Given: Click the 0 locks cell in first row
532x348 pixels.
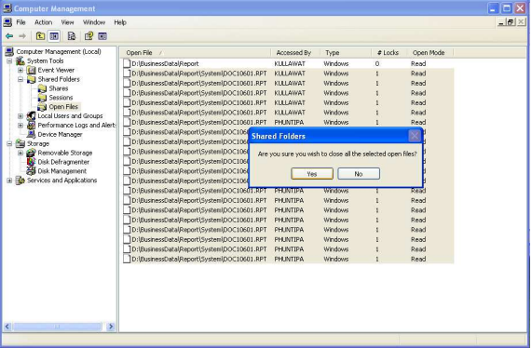Looking at the screenshot, I should [x=377, y=63].
